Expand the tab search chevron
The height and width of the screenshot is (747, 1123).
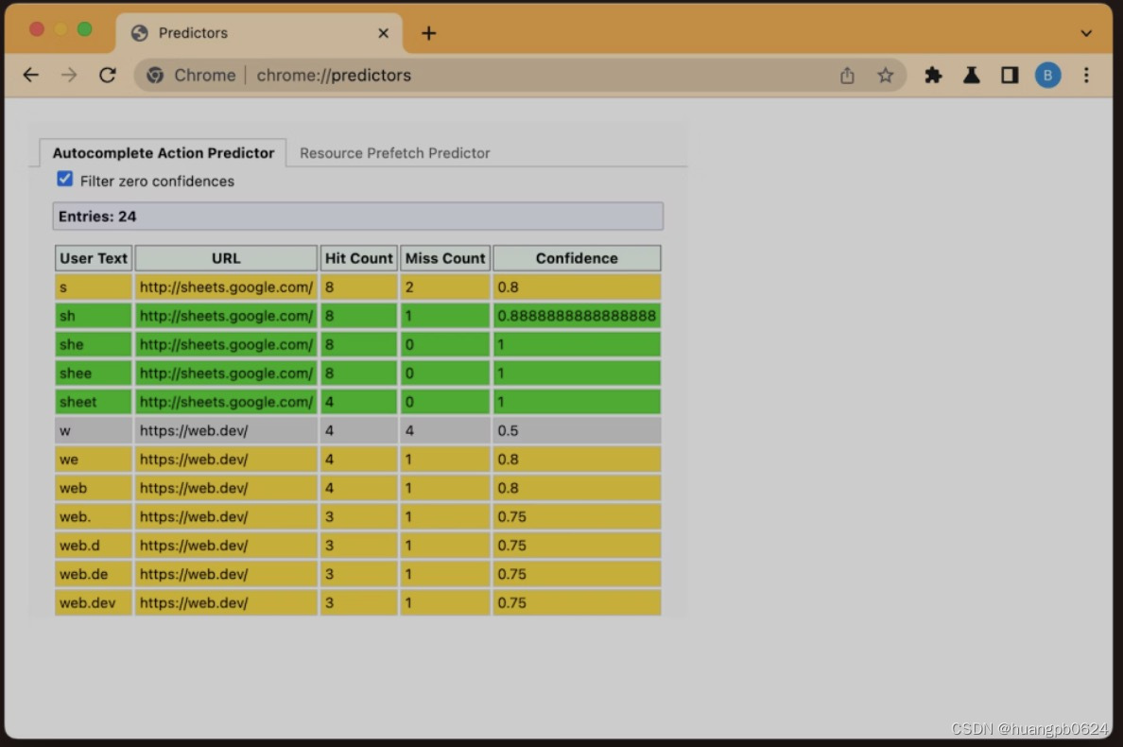1086,33
